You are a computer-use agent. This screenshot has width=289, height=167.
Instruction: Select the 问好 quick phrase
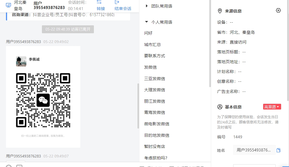[148, 33]
